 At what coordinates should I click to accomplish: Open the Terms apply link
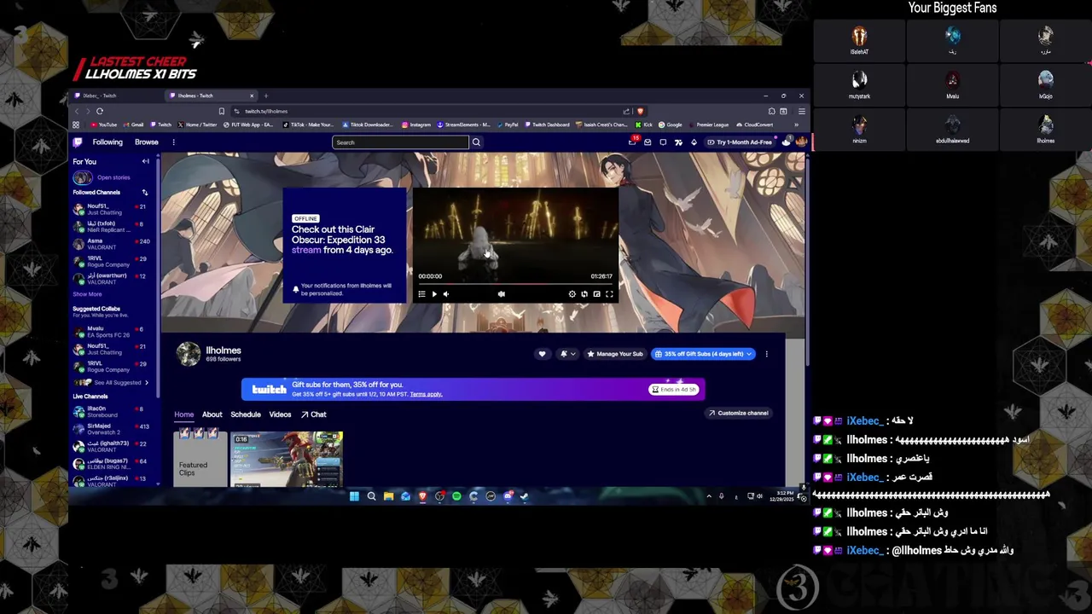[x=426, y=394]
